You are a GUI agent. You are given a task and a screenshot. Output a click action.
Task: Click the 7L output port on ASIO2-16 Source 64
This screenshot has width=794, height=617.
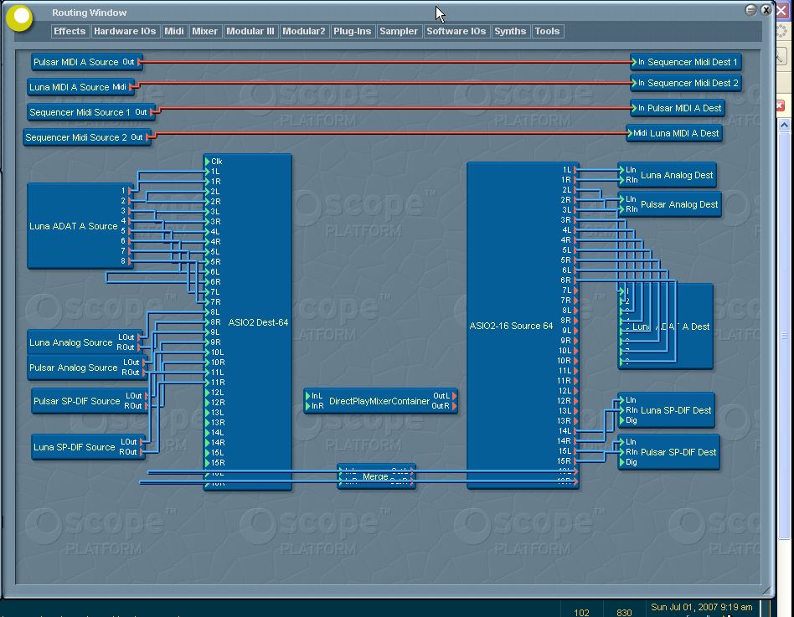(x=575, y=291)
